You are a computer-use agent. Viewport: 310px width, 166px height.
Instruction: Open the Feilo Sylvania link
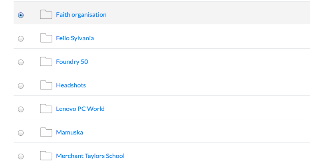coord(75,38)
